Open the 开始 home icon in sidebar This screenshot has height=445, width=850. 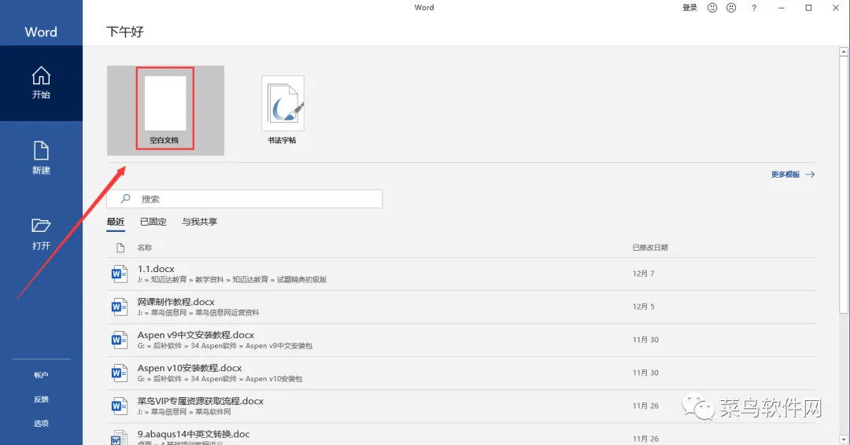pos(41,75)
